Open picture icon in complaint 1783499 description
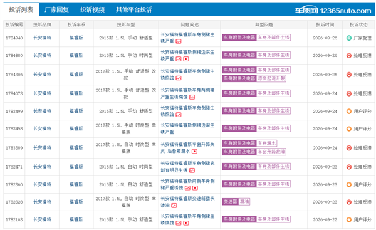376x230 pixels. pos(179,115)
